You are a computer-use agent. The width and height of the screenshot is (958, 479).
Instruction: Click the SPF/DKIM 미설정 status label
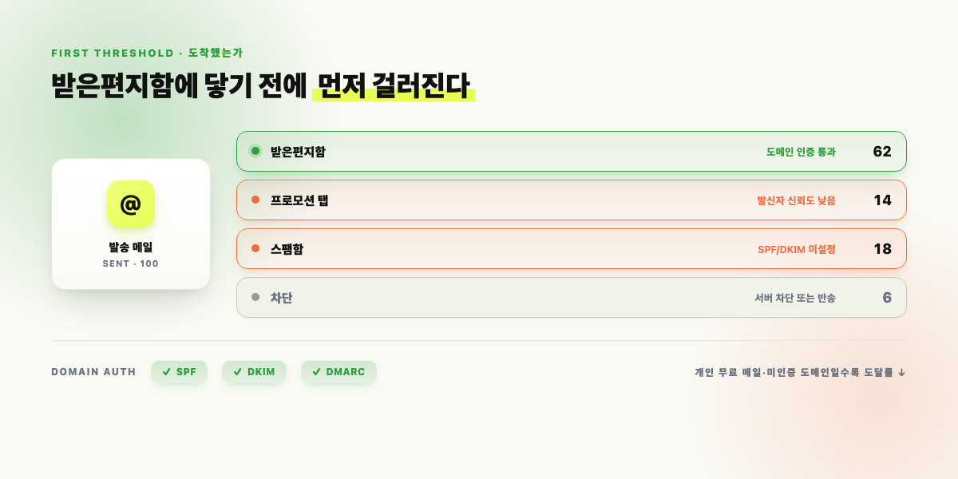coord(797,249)
